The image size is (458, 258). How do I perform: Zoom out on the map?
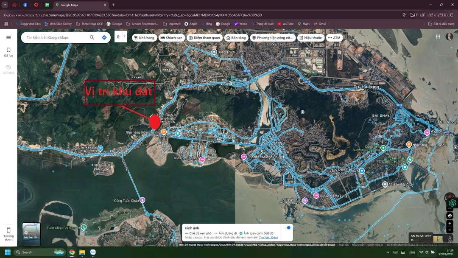point(450,230)
